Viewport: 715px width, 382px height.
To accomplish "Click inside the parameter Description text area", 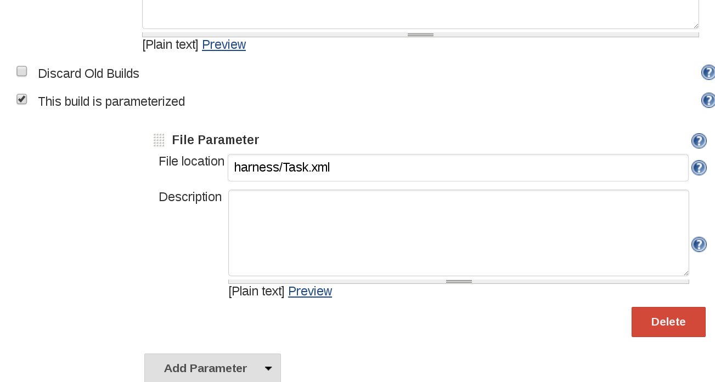I will 458,233.
